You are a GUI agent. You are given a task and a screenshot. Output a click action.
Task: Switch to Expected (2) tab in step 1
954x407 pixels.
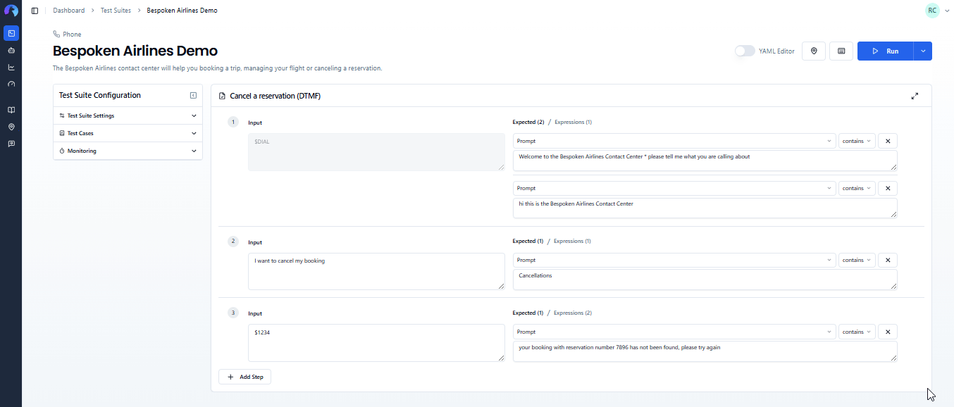point(528,122)
